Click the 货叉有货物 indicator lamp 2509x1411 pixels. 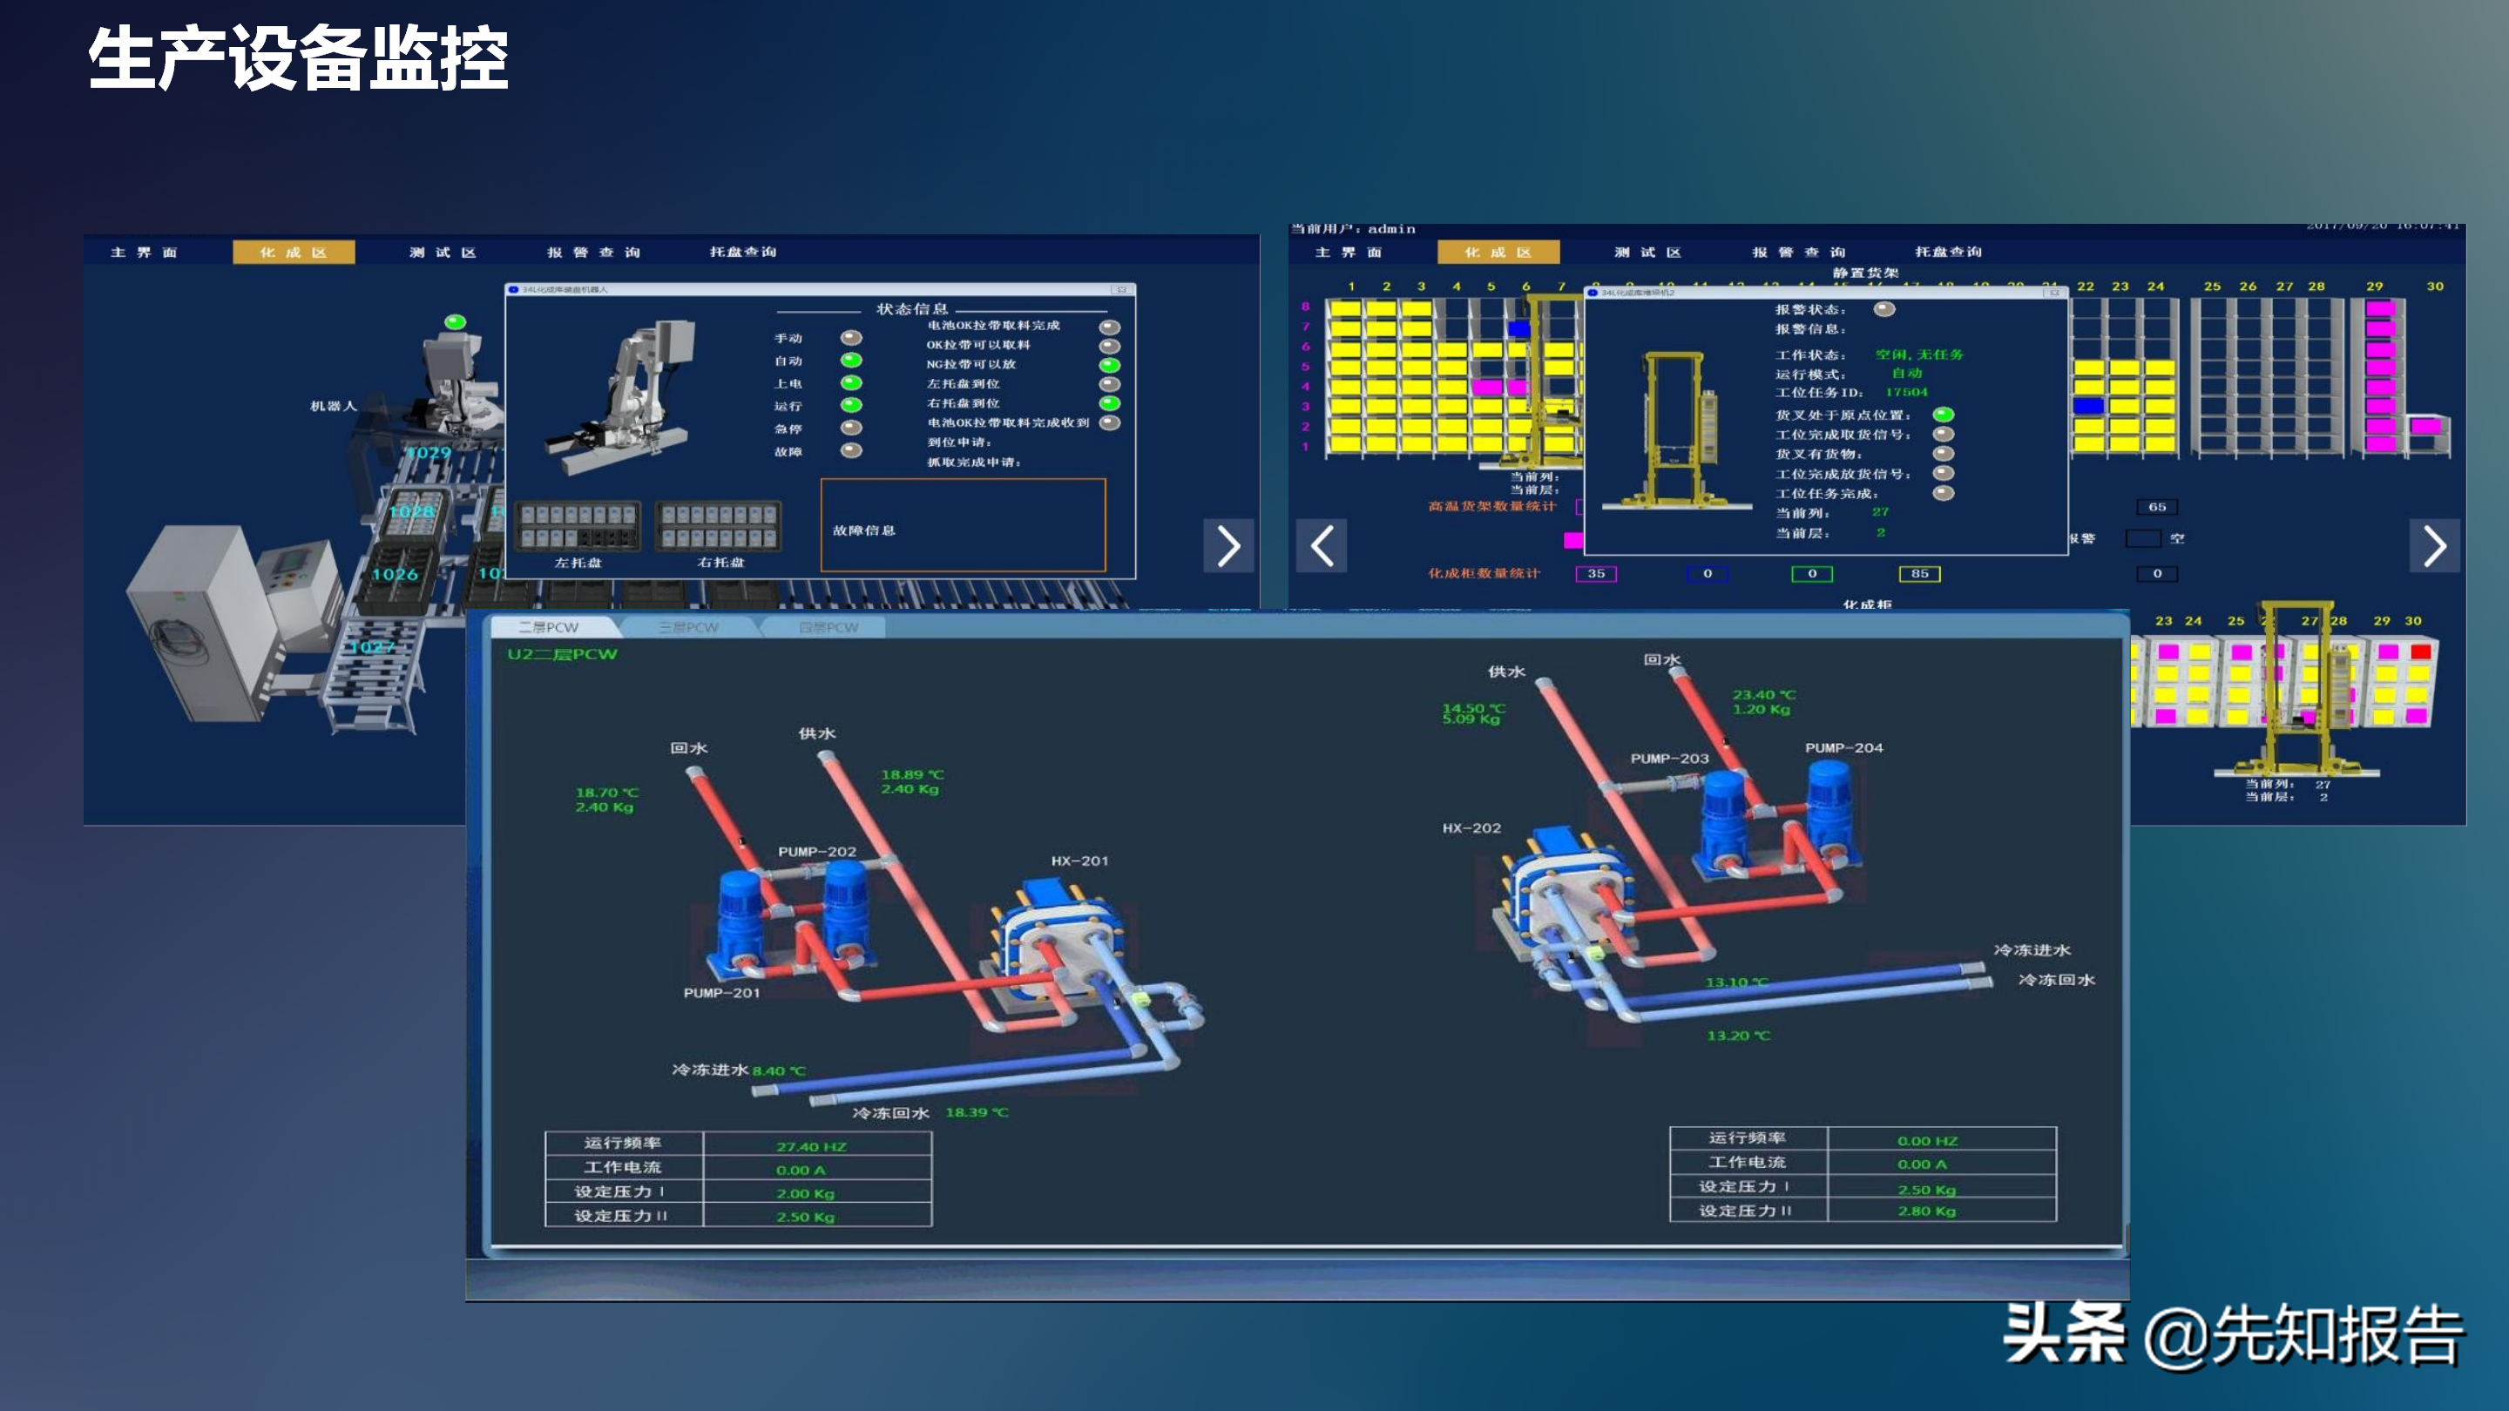point(1943,454)
